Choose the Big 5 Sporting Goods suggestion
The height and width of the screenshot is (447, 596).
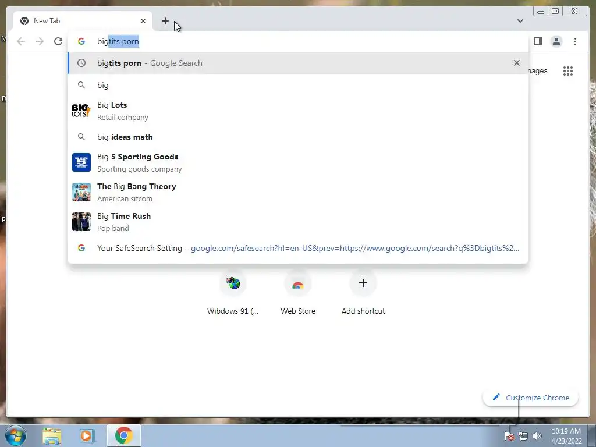click(x=298, y=163)
